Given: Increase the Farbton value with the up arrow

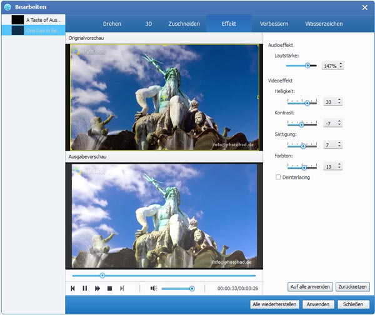Looking at the screenshot, I should point(339,164).
